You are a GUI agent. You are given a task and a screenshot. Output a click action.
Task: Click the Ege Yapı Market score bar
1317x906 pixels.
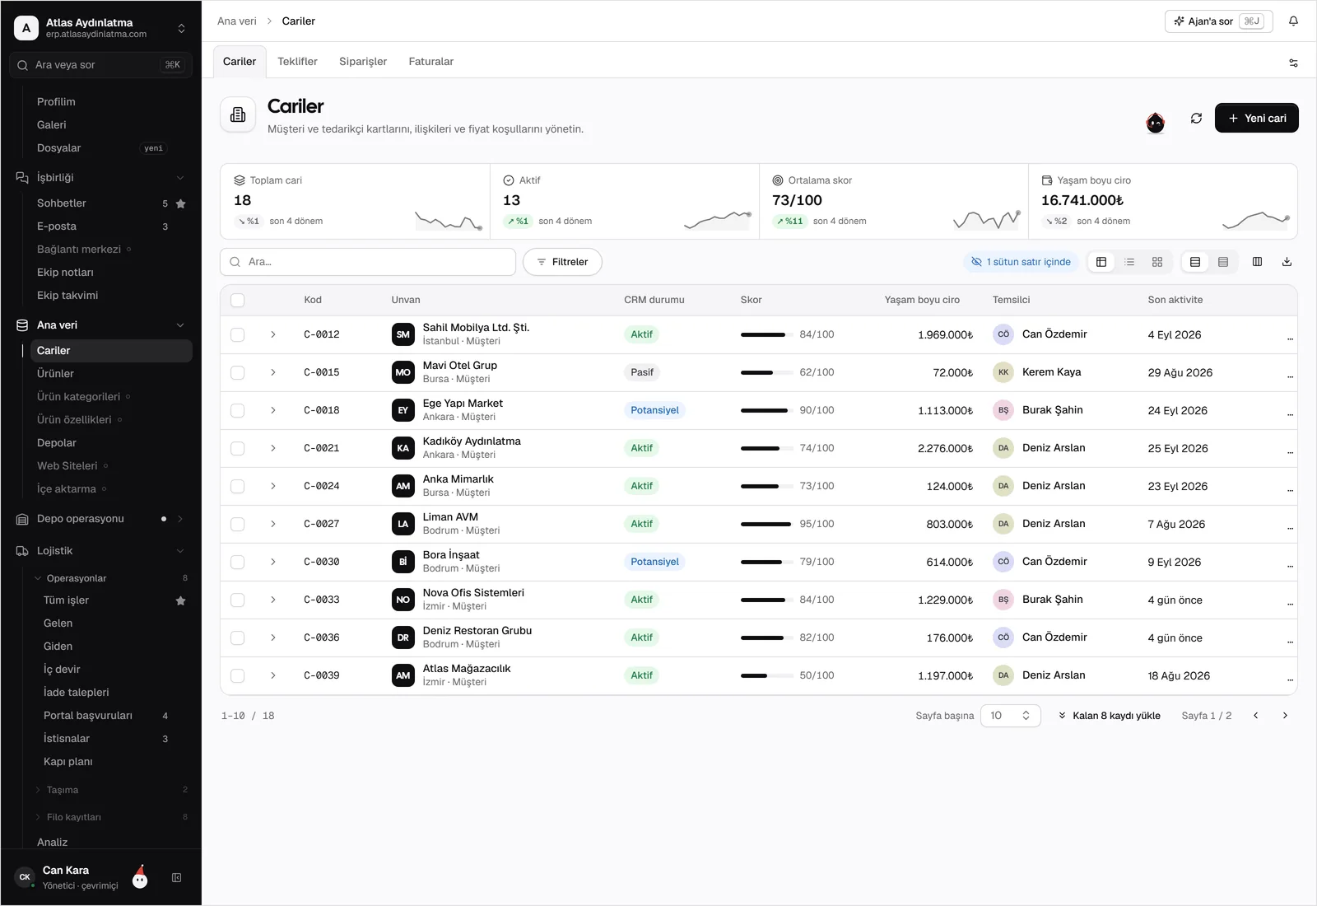click(765, 411)
